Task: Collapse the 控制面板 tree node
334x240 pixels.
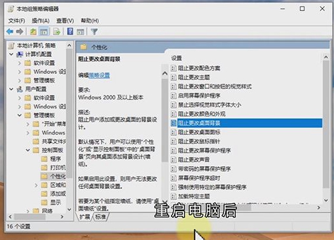Action: click(x=28, y=150)
